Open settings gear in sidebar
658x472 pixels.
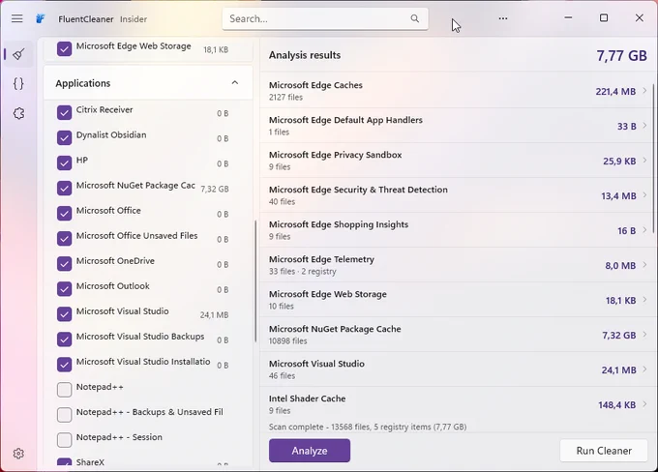coord(18,454)
